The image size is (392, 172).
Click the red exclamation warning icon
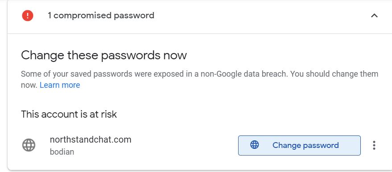tap(28, 16)
